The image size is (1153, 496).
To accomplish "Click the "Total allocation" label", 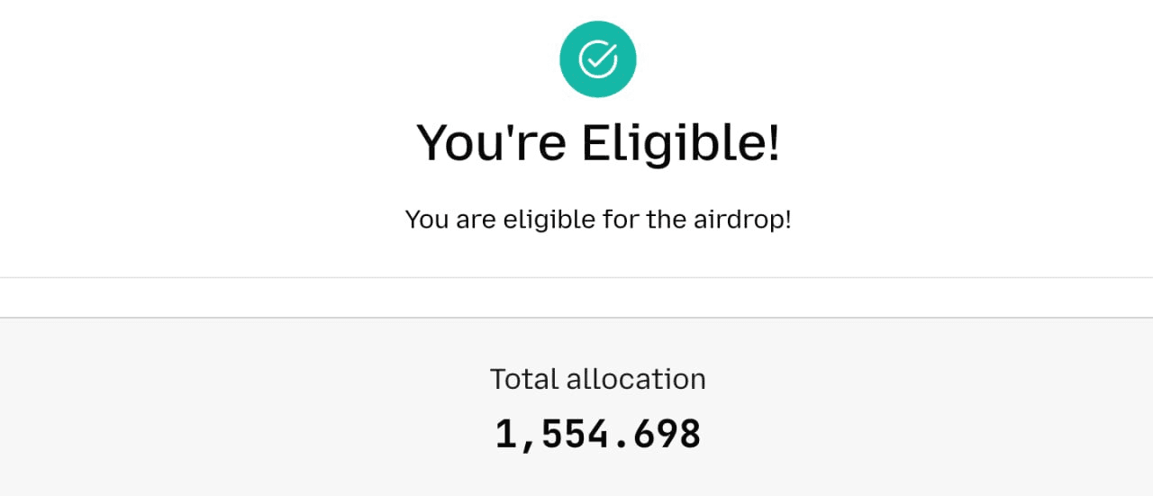I will [x=598, y=379].
